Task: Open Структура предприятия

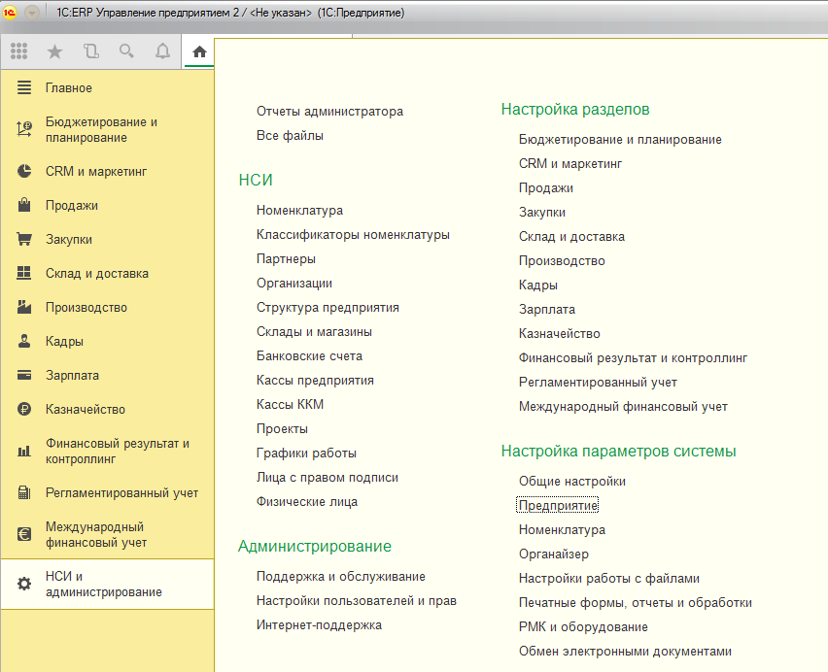Action: [328, 308]
